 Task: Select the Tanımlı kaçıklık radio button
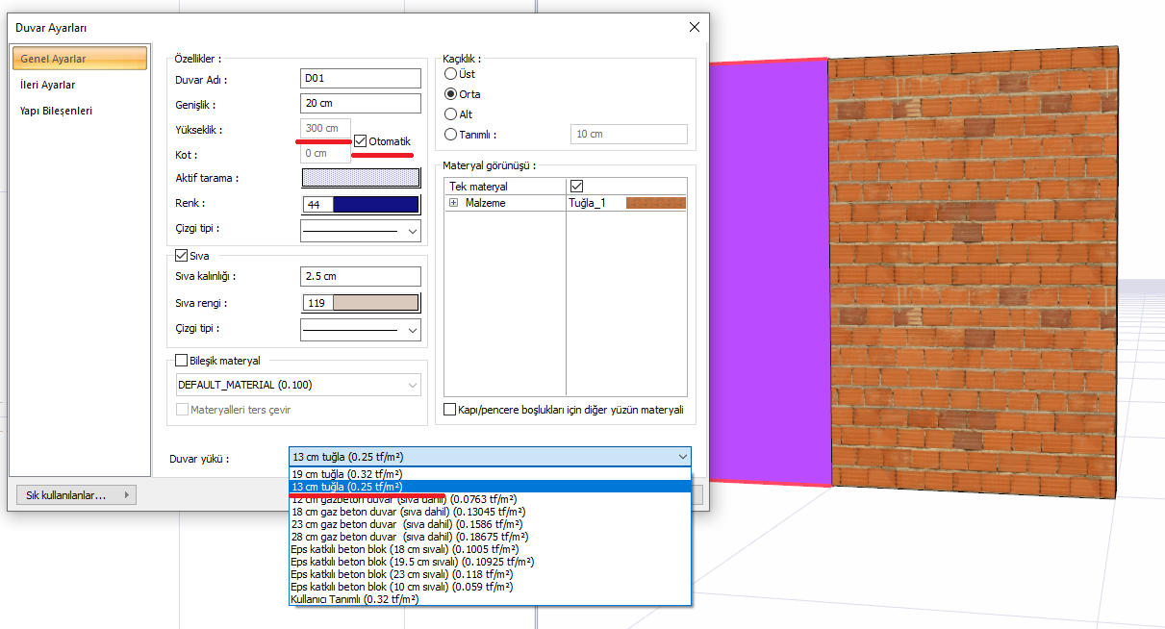[450, 135]
